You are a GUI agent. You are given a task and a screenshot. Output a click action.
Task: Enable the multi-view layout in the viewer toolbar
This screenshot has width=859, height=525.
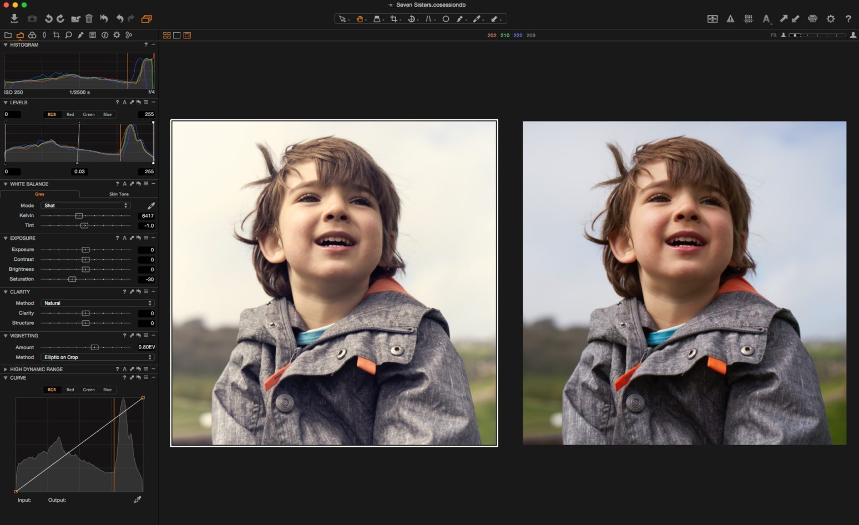tap(166, 35)
